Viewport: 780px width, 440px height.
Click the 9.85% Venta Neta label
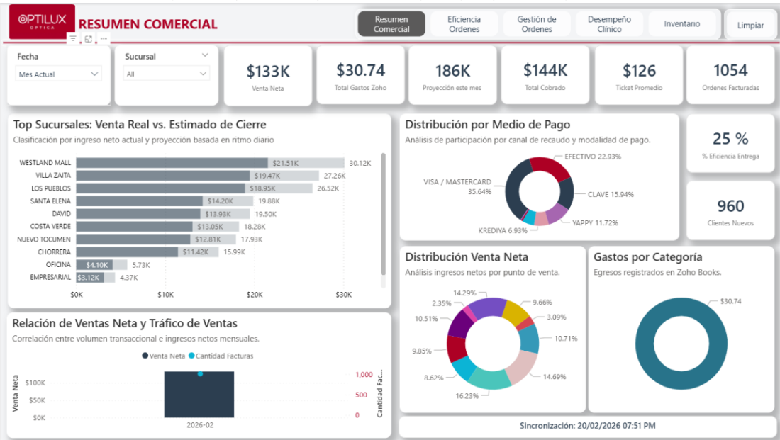[x=422, y=351]
